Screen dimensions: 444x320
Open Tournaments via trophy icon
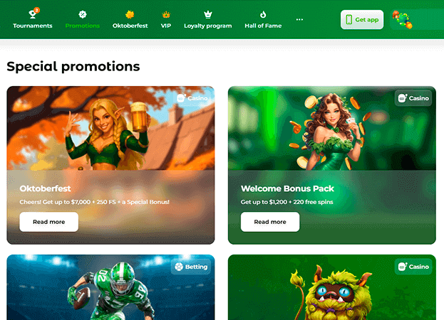[x=32, y=14]
